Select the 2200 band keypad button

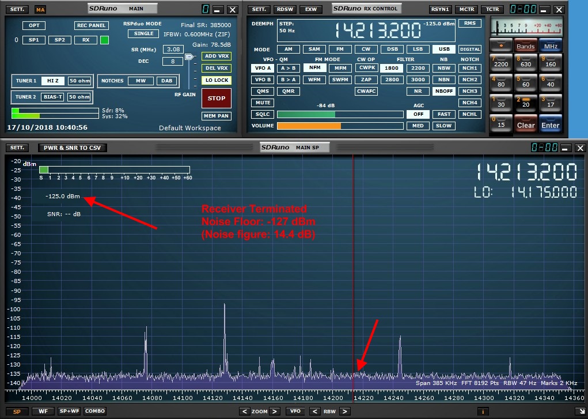501,63
